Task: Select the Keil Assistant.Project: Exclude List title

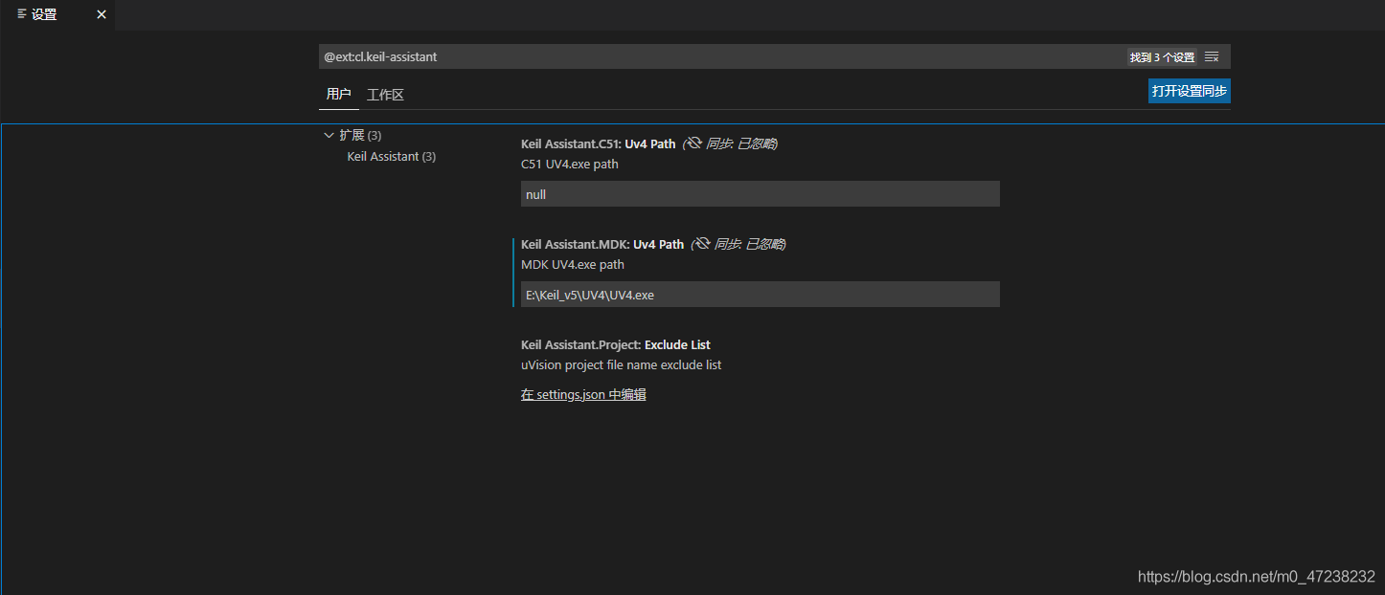Action: pos(615,344)
